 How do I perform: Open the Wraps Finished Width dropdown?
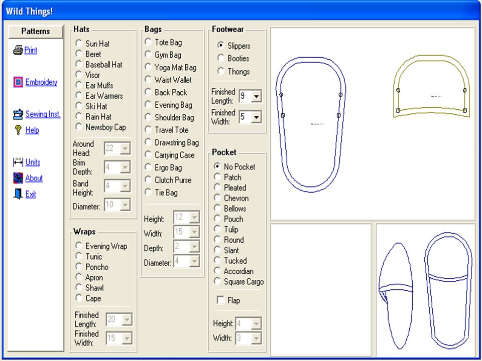click(x=127, y=338)
